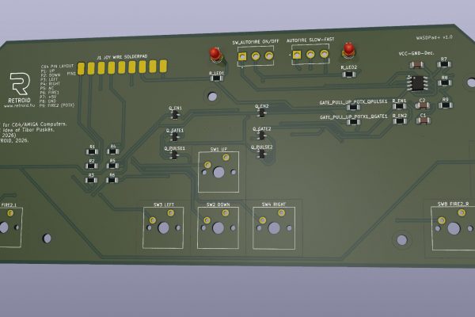Viewport: 475px width, 317px height.
Task: Select the SW3 LEFT switch footprint
Action: click(163, 227)
